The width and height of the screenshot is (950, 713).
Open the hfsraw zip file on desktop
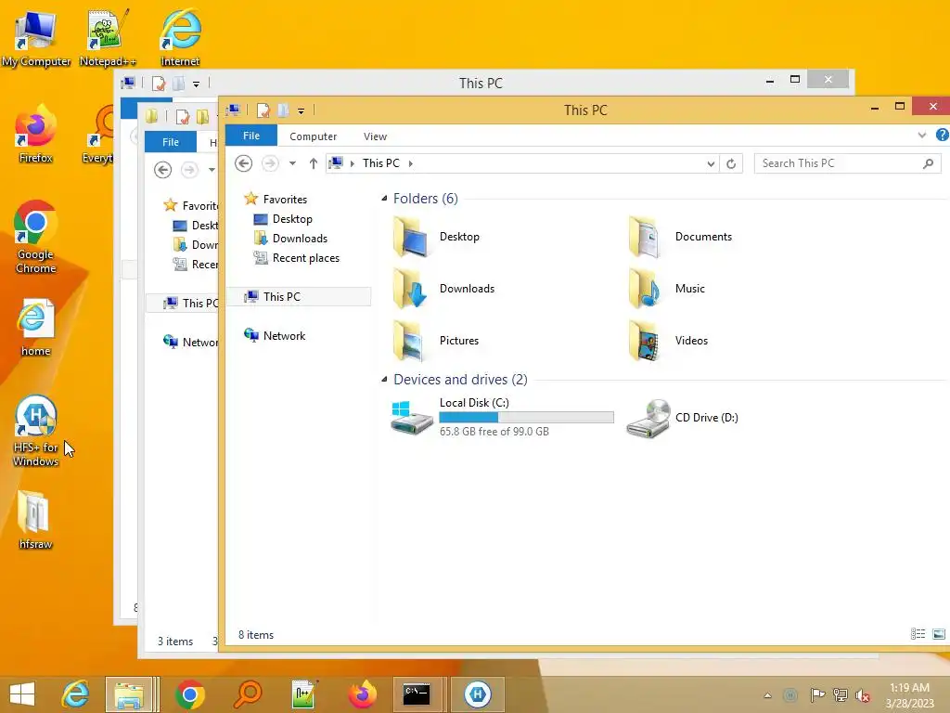[35, 520]
